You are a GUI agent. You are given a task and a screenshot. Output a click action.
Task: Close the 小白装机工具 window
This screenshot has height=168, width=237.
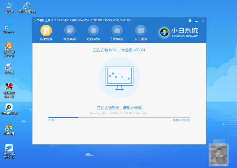pos(203,21)
